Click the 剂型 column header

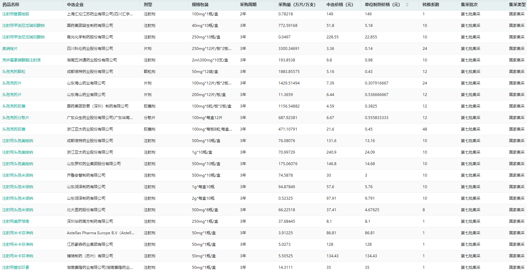148,5
